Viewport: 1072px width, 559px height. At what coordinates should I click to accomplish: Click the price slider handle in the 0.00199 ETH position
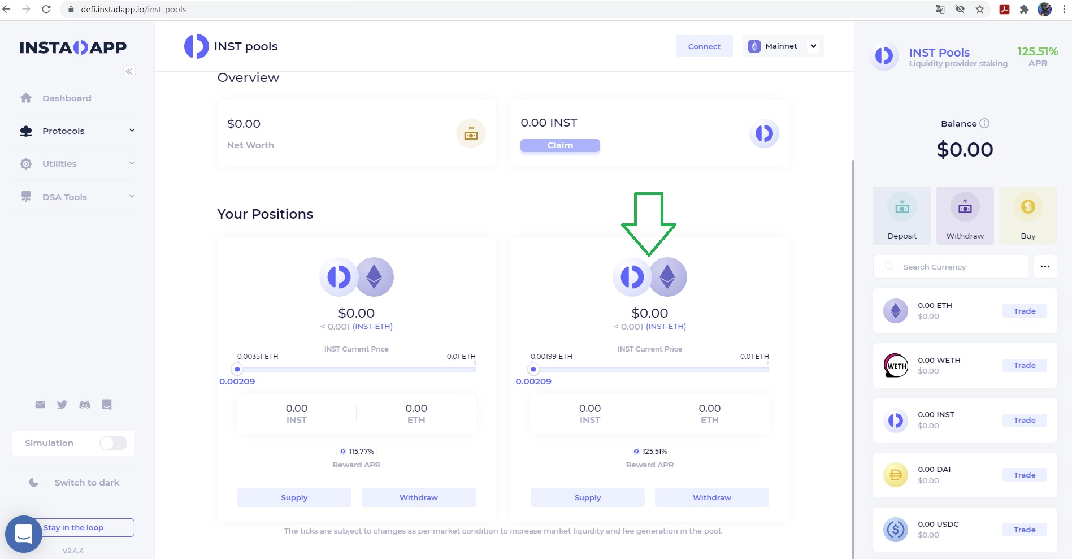[x=533, y=369]
